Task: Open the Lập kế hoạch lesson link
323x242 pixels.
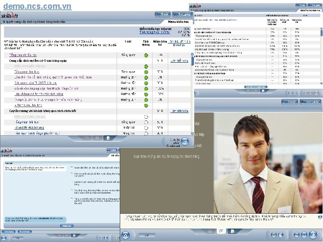Action: [39, 94]
